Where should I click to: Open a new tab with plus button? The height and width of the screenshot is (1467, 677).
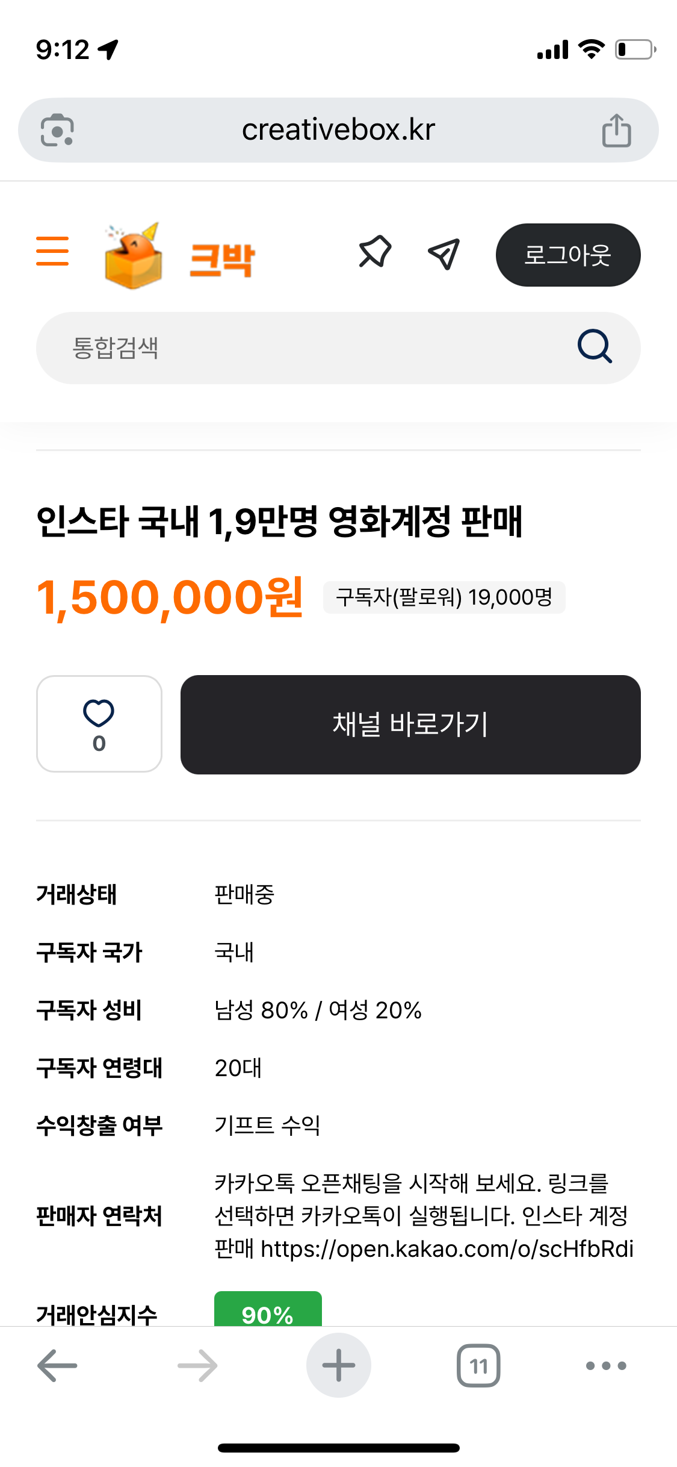pos(338,1365)
